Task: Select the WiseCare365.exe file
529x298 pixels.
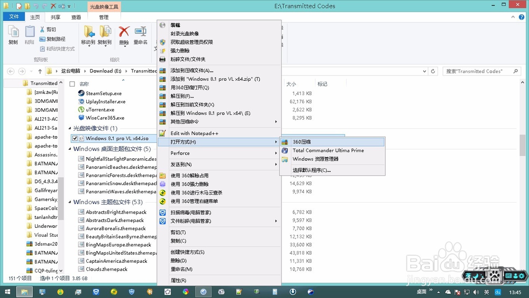Action: click(105, 118)
